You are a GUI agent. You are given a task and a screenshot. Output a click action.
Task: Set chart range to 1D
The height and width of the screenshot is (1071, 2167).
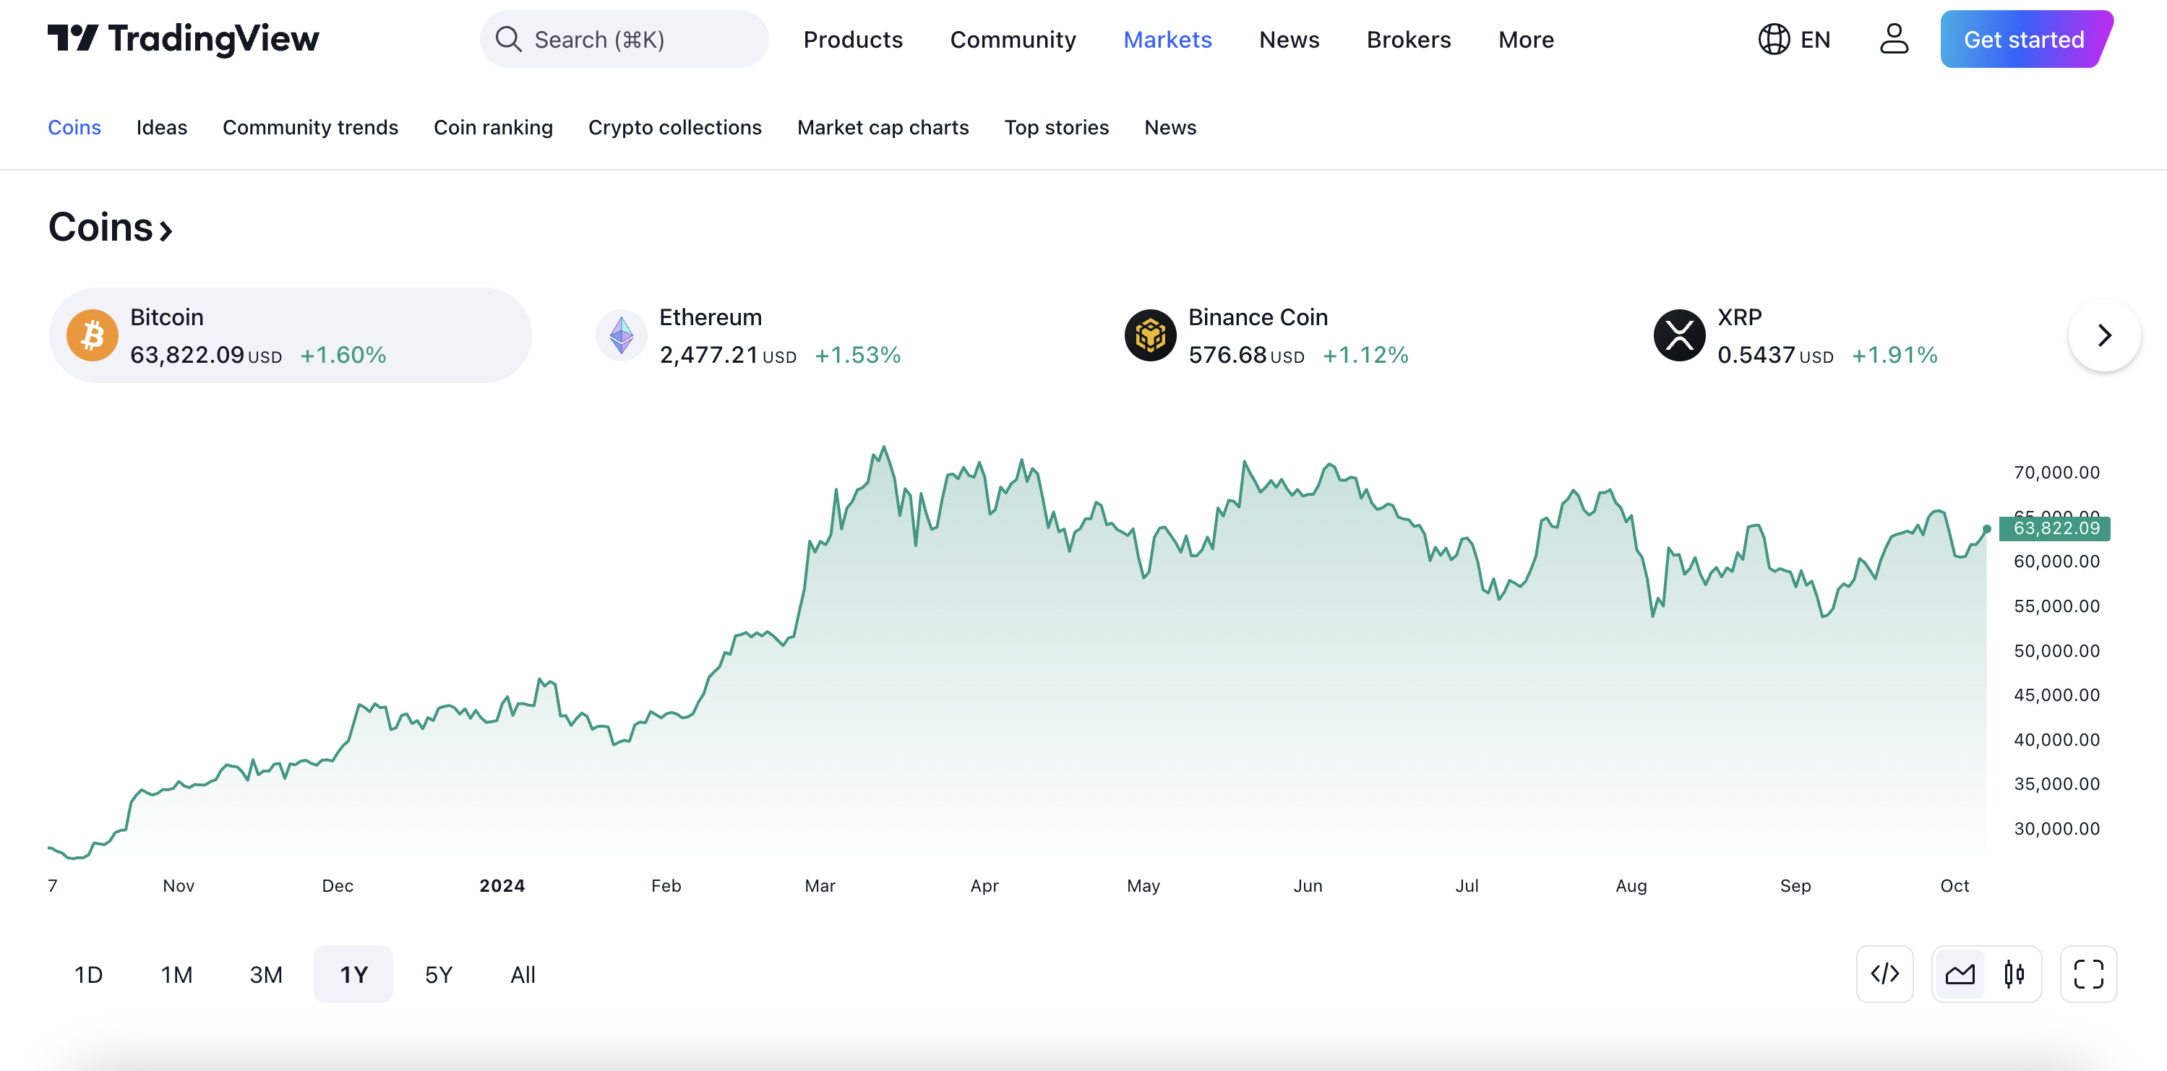(88, 974)
